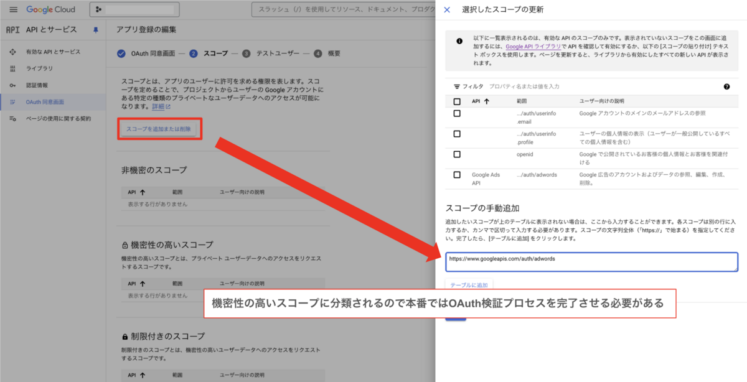The height and width of the screenshot is (382, 747).
Task: Click the 有効な API とサービス icon
Action: click(x=13, y=52)
